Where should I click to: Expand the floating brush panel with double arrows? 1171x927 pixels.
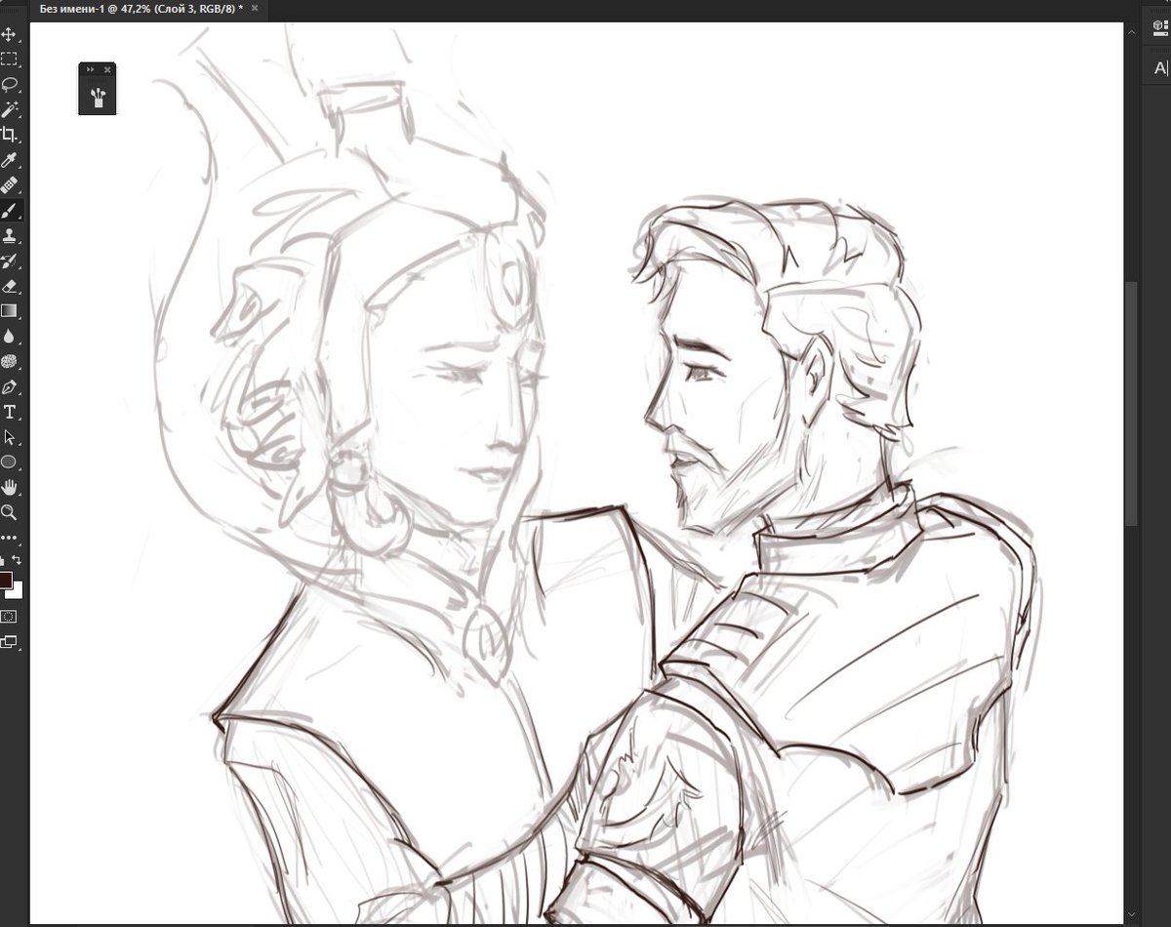pos(91,70)
